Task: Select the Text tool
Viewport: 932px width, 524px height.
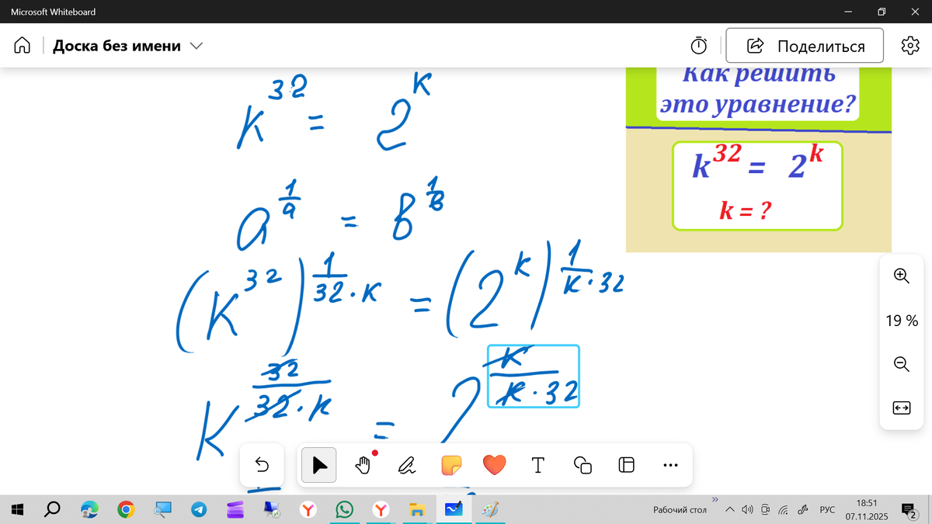Action: coord(537,465)
